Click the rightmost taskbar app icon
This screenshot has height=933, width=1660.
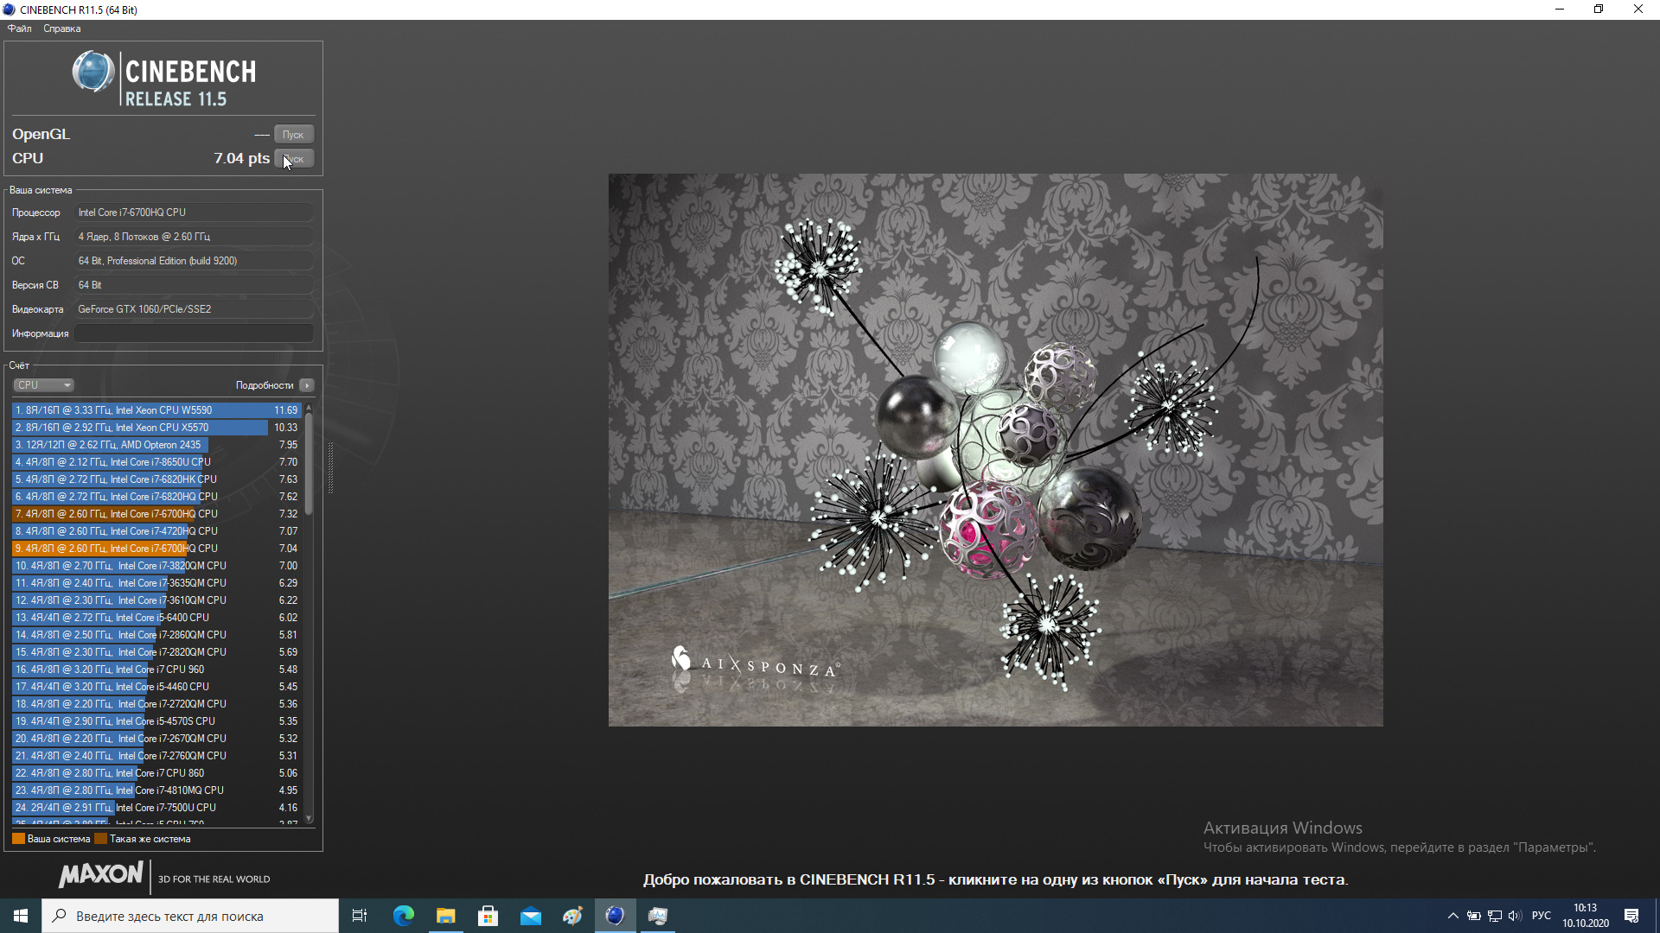(657, 916)
